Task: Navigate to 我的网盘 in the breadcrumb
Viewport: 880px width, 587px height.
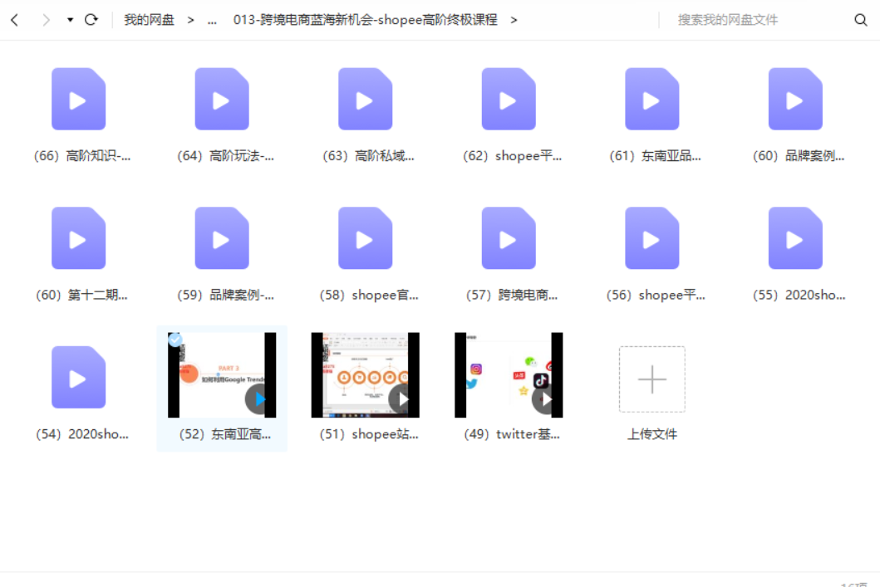Action: point(150,20)
